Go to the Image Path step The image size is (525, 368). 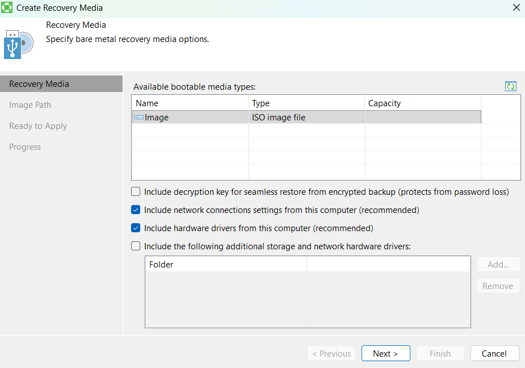(30, 105)
